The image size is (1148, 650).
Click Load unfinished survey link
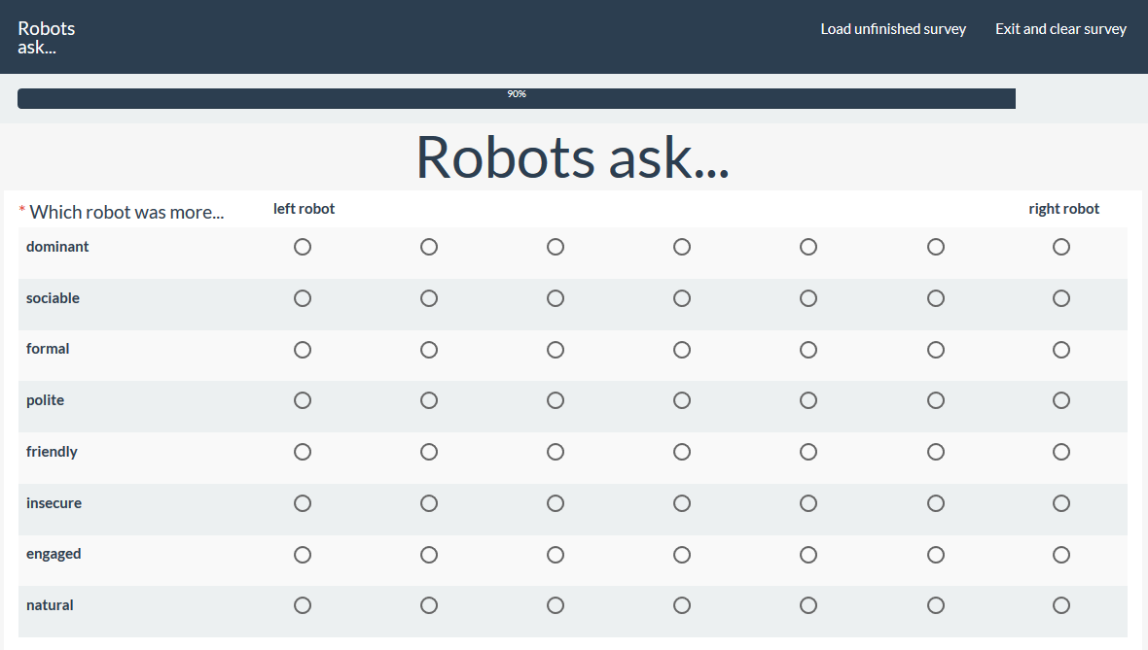[x=893, y=29]
